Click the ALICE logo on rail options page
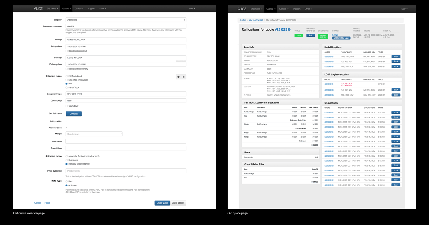429x225 pixels. (242, 9)
